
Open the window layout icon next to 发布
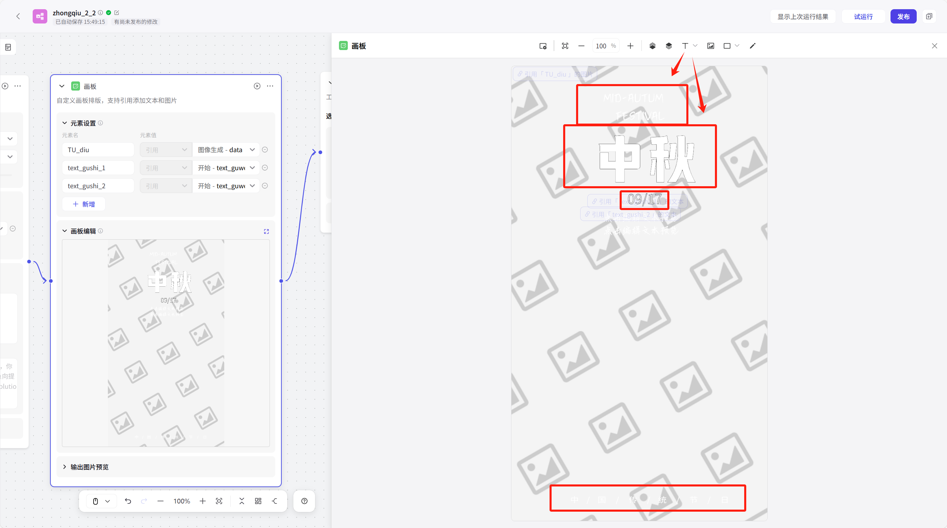click(929, 17)
